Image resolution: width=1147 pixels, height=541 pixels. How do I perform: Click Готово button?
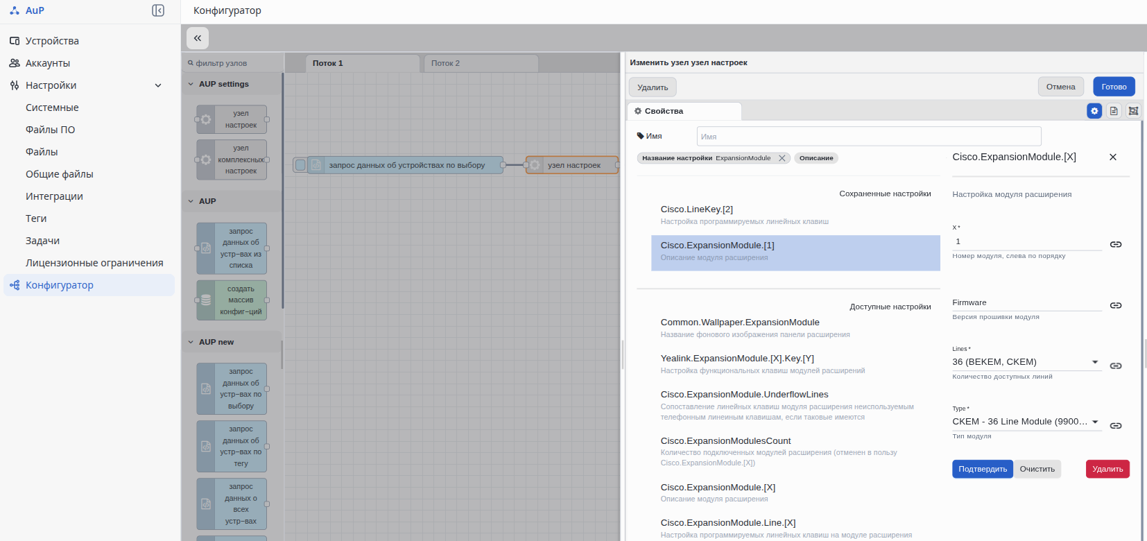point(1114,87)
